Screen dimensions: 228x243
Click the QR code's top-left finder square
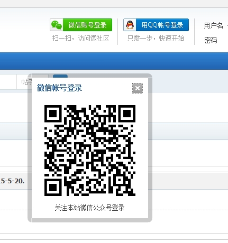click(x=53, y=114)
